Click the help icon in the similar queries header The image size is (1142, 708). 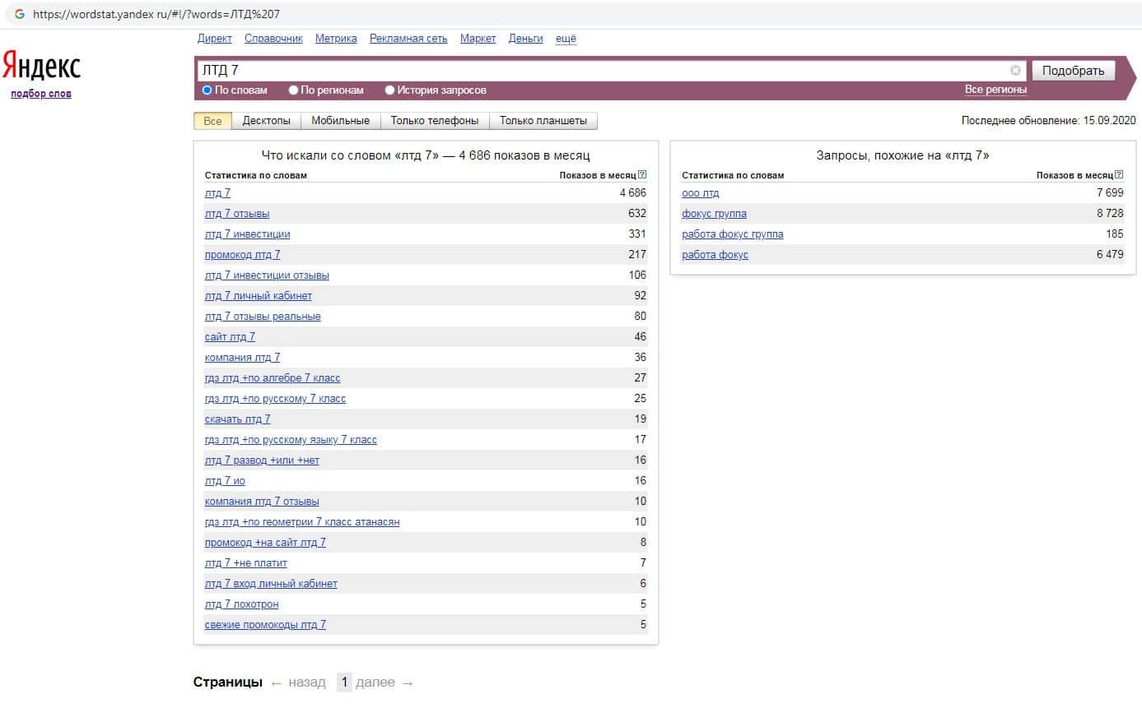(1119, 175)
